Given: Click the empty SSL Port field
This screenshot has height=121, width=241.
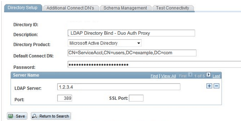Looking at the screenshot, I should point(136,98).
